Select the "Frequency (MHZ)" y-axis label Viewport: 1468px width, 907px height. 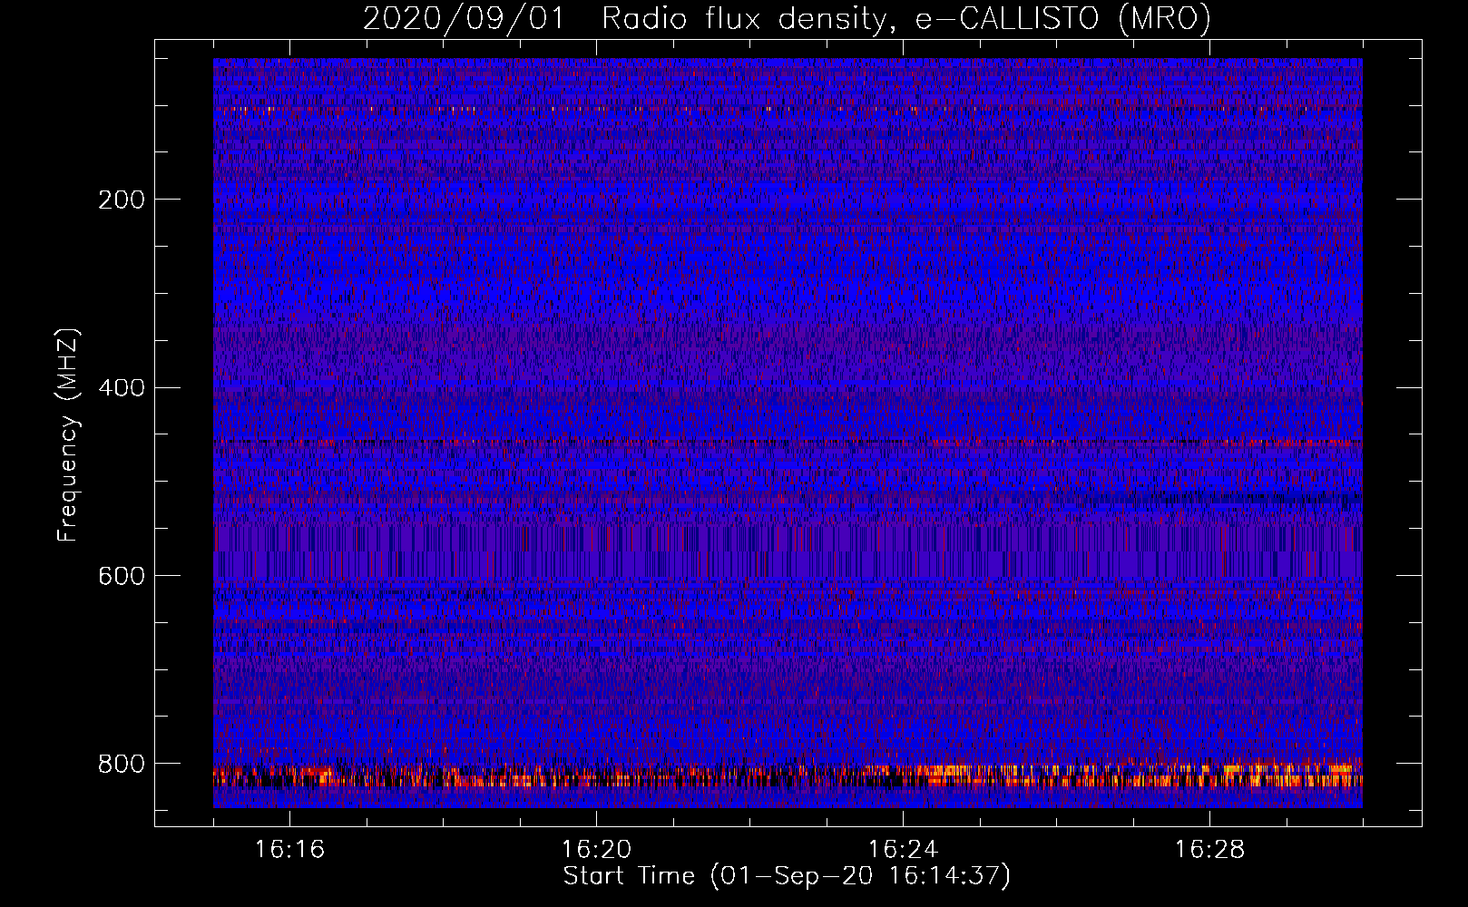(x=68, y=435)
